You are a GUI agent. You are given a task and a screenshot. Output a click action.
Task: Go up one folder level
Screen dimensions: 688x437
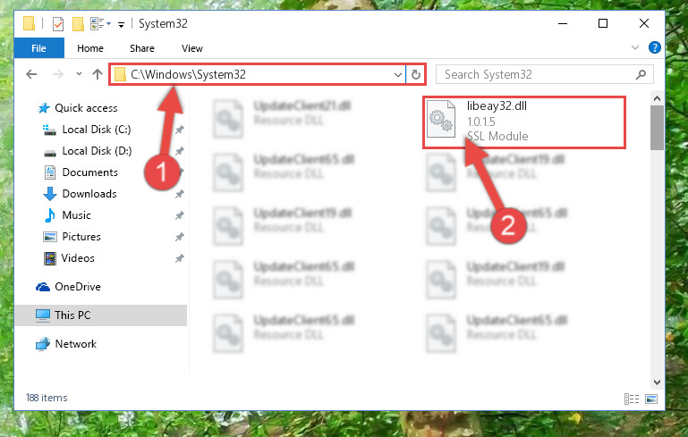click(98, 74)
